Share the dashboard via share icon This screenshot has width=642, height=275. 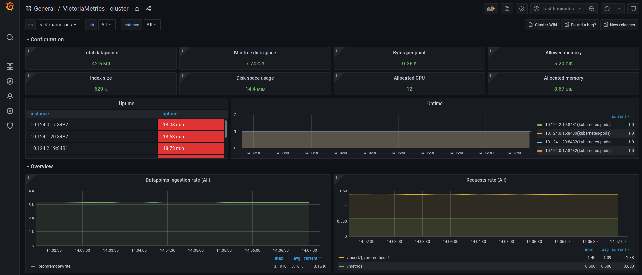coord(148,9)
